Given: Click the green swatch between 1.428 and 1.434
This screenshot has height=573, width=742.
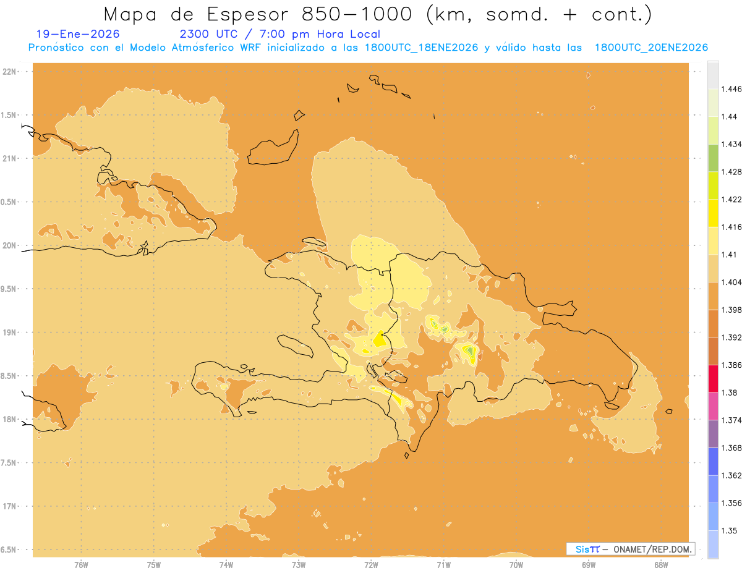Looking at the screenshot, I should click(x=713, y=158).
